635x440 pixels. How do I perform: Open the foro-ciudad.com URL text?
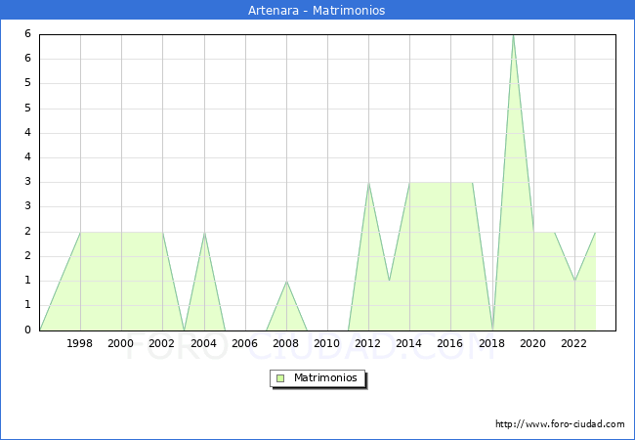coord(560,424)
